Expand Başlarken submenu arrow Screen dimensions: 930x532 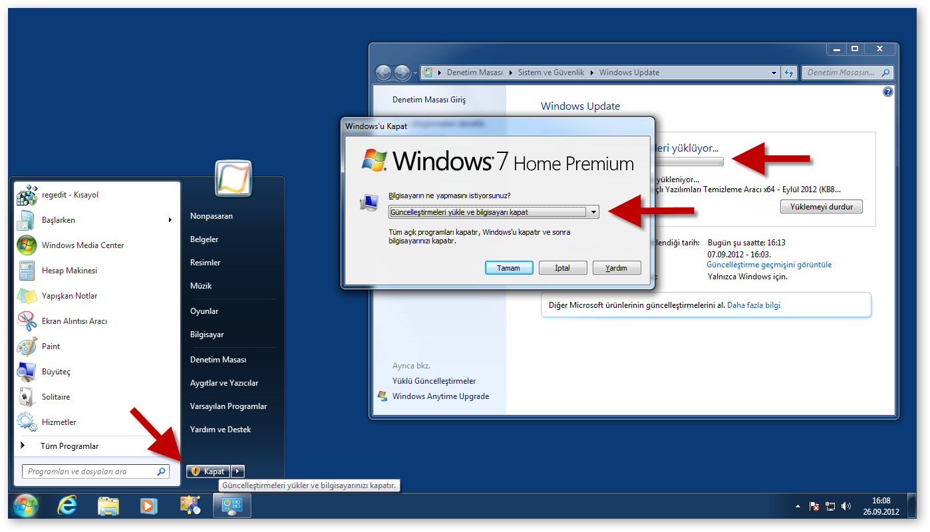click(170, 220)
